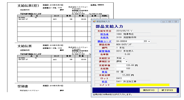Click the 実行(F11) button
Screen dimensions: 184x100
149,90
